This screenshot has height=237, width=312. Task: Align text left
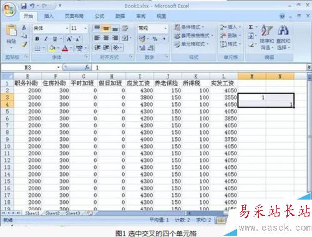coord(97,38)
